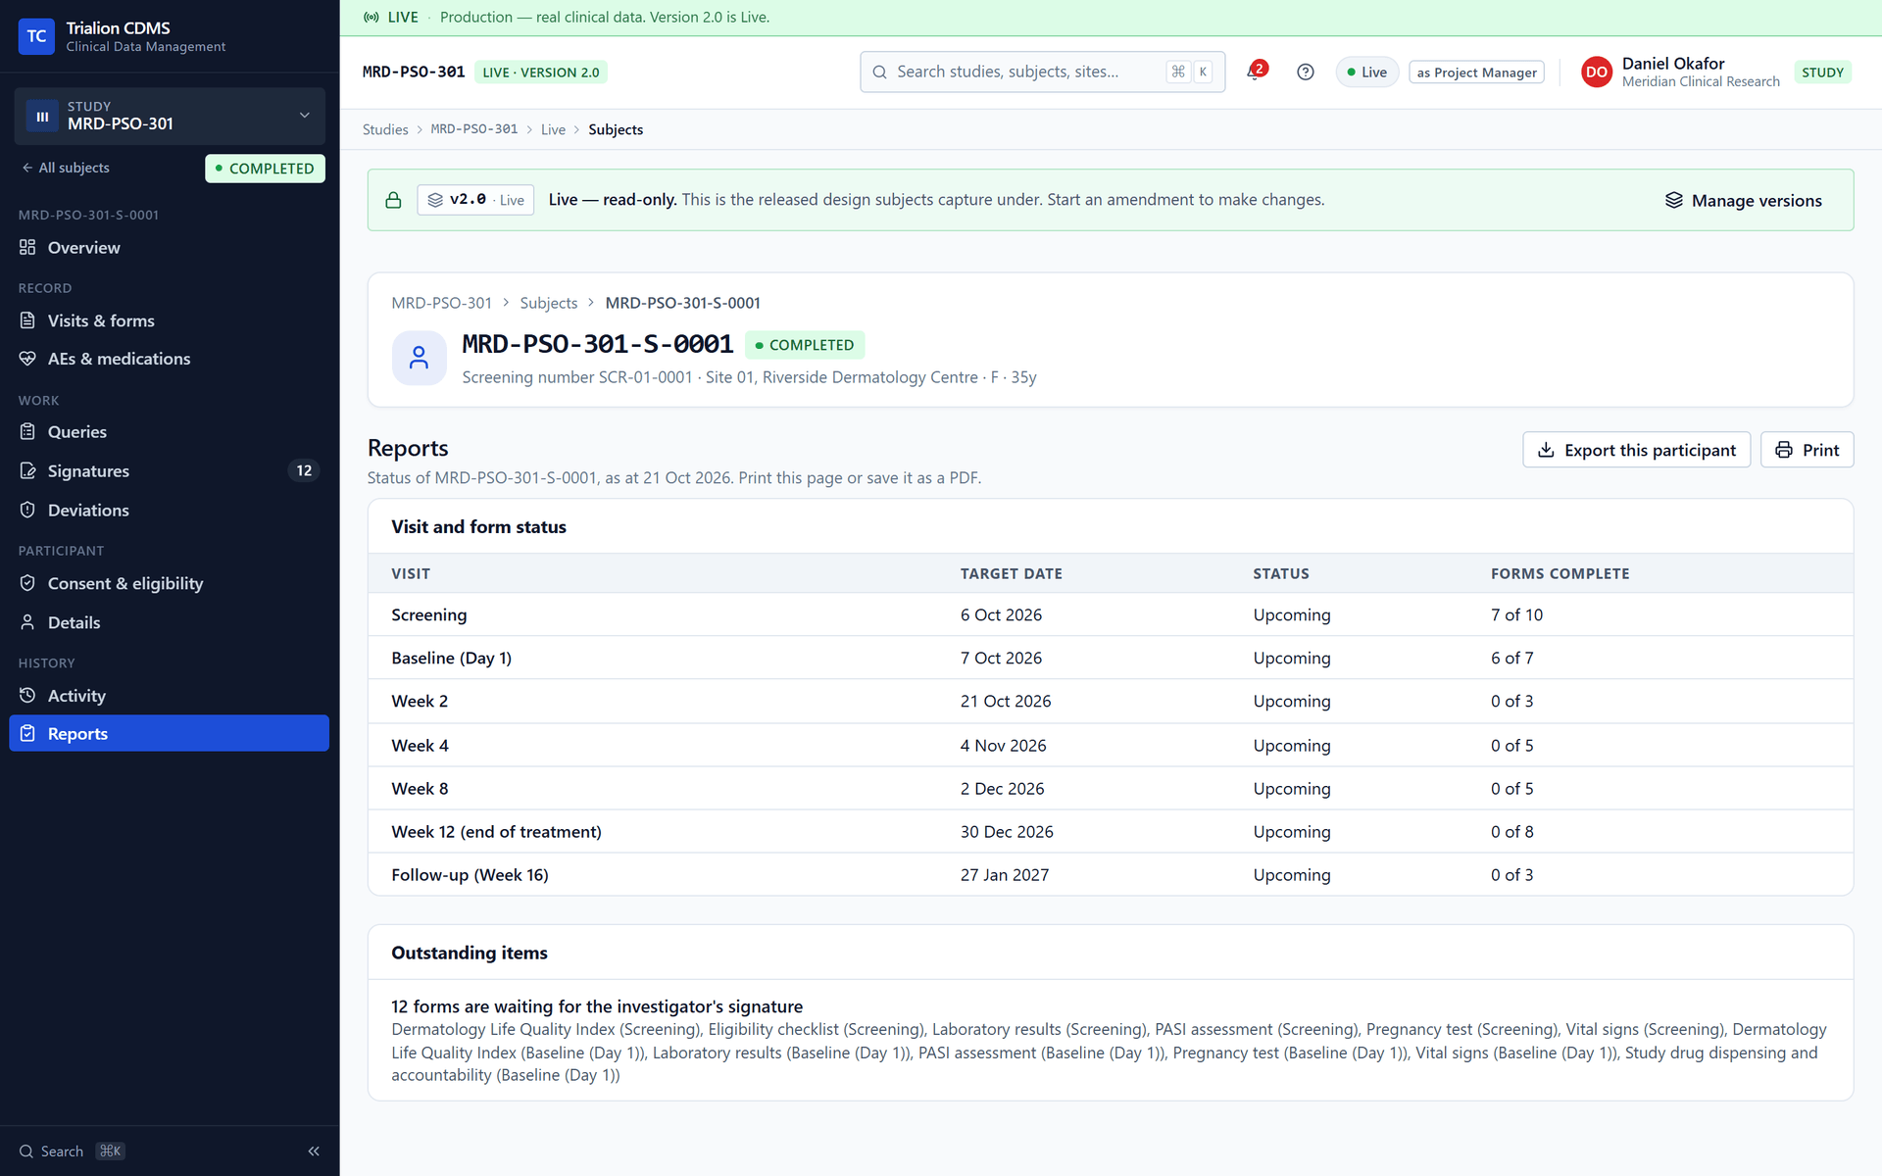Image resolution: width=1882 pixels, height=1176 pixels.
Task: Click the COMPLETED badge in sidebar
Action: pyautogui.click(x=265, y=169)
